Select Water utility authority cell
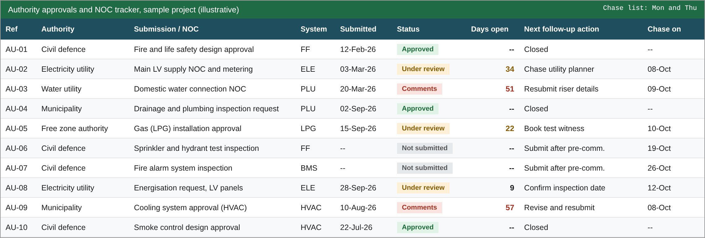 click(x=61, y=89)
